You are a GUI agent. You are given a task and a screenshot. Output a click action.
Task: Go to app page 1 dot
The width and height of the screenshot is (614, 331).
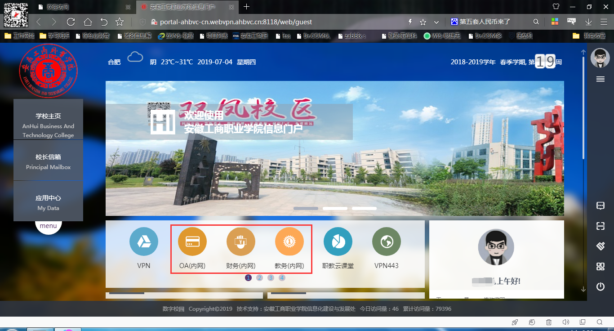[248, 277]
